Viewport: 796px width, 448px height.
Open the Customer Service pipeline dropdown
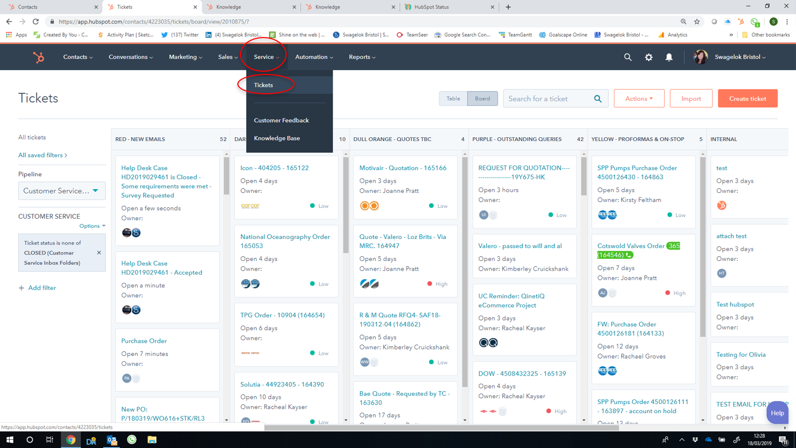click(62, 191)
